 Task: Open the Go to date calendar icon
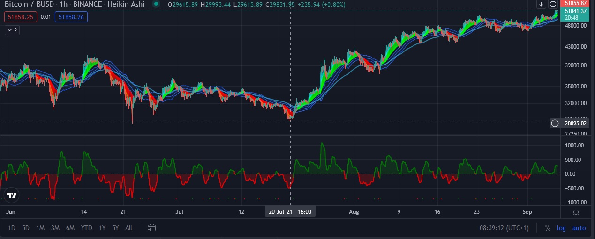[x=152, y=228]
